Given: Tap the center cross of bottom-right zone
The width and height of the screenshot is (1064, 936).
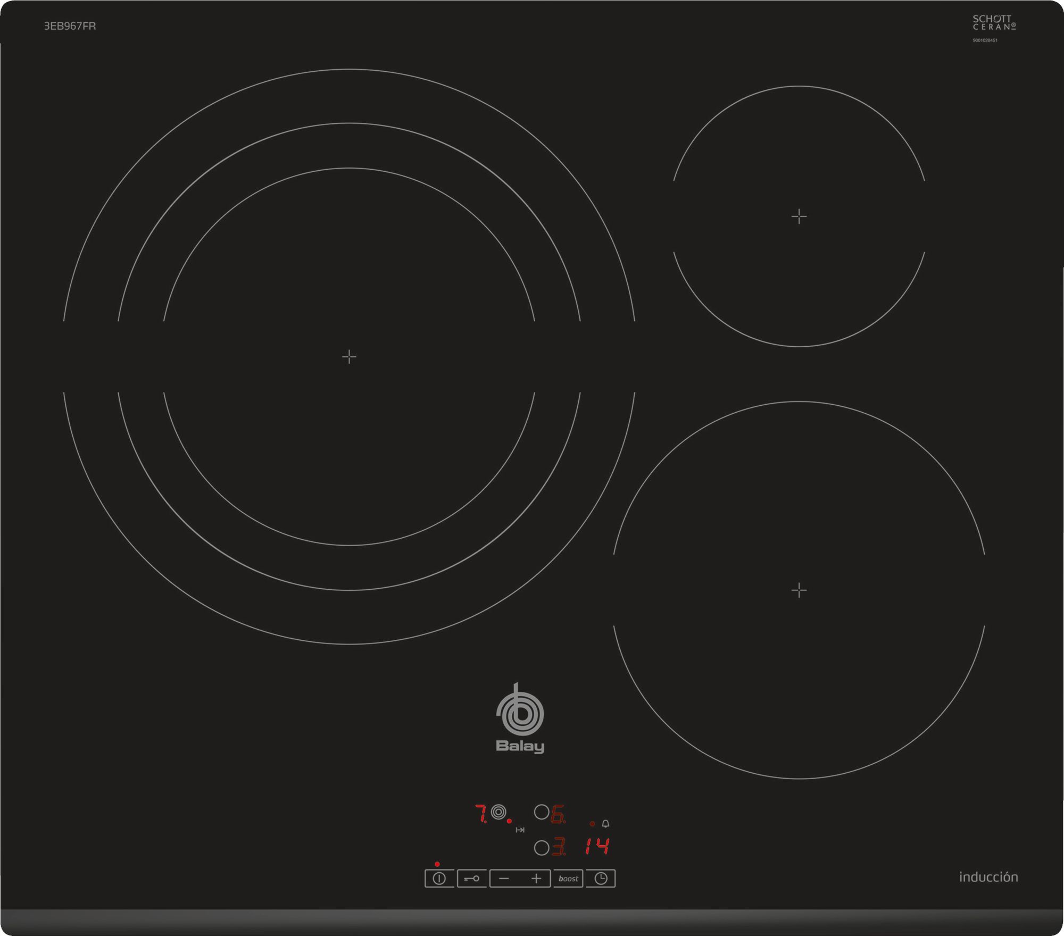Looking at the screenshot, I should (799, 590).
